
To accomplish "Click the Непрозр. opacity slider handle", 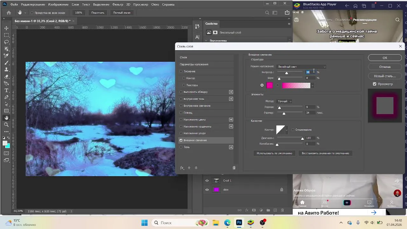I will coord(286,73).
